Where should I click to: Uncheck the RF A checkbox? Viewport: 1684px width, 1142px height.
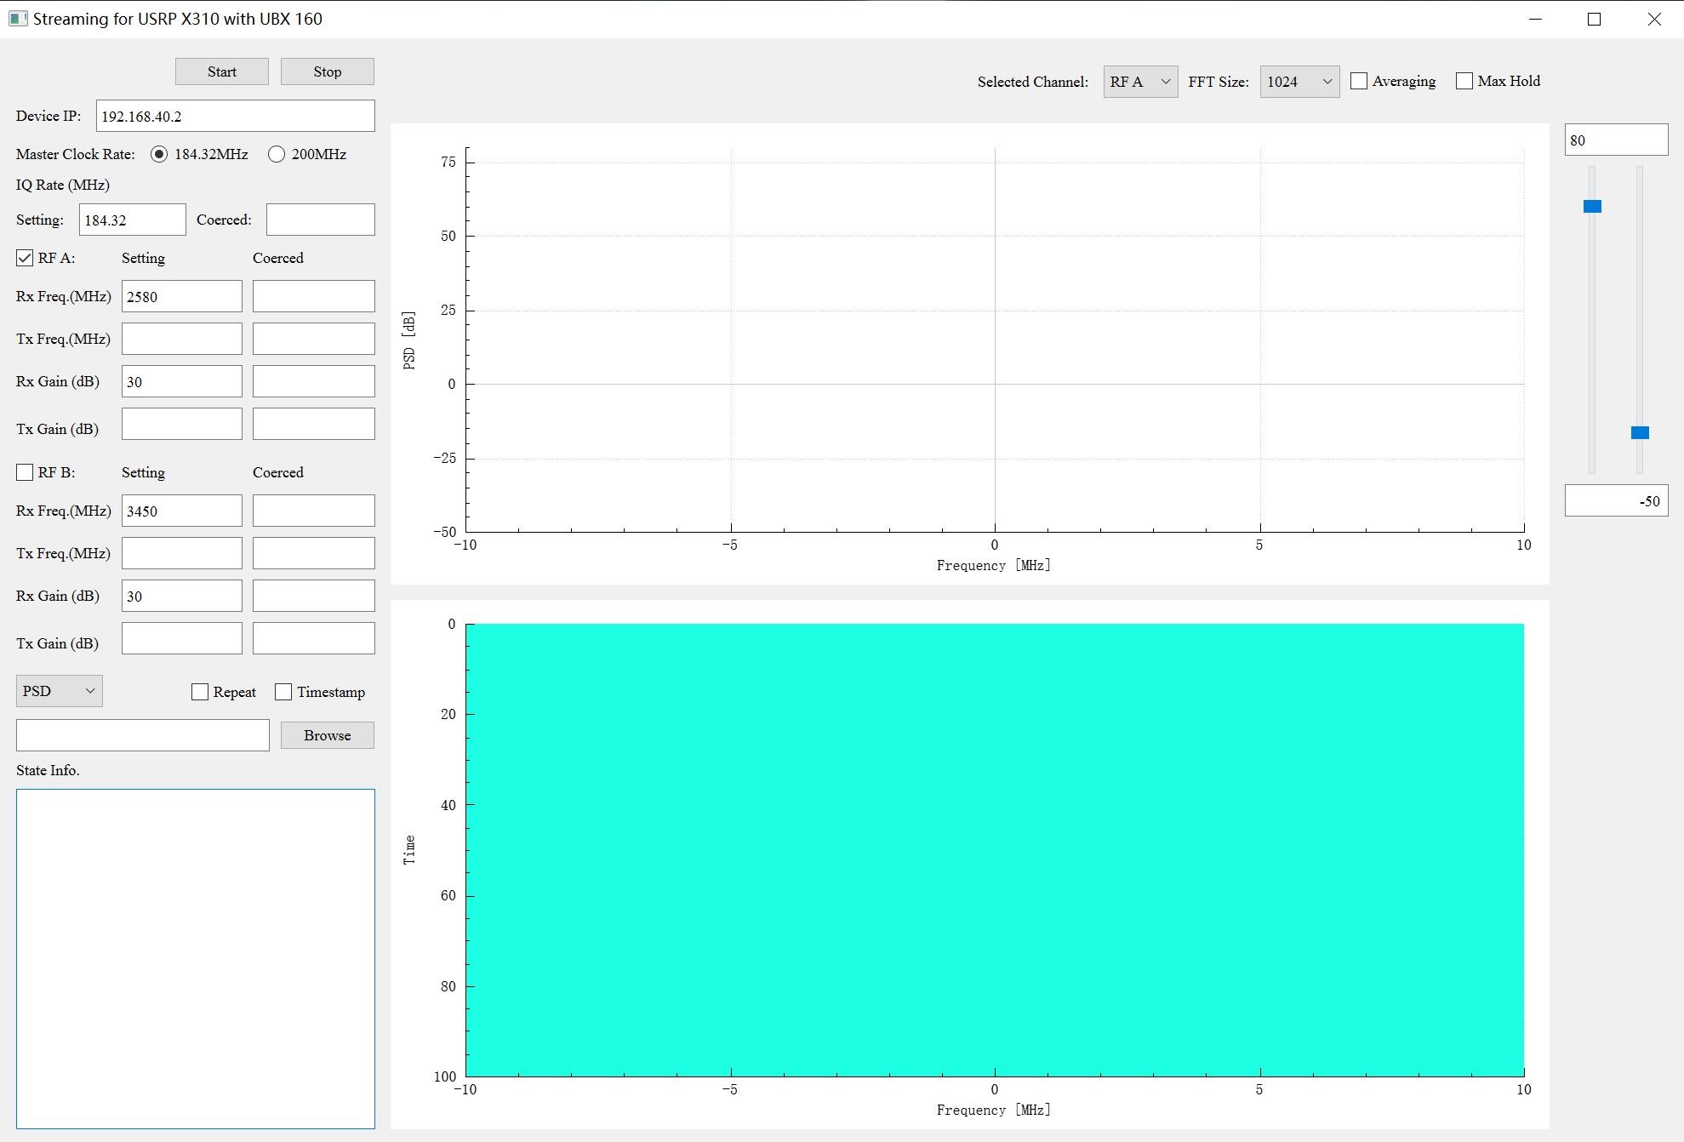click(25, 258)
